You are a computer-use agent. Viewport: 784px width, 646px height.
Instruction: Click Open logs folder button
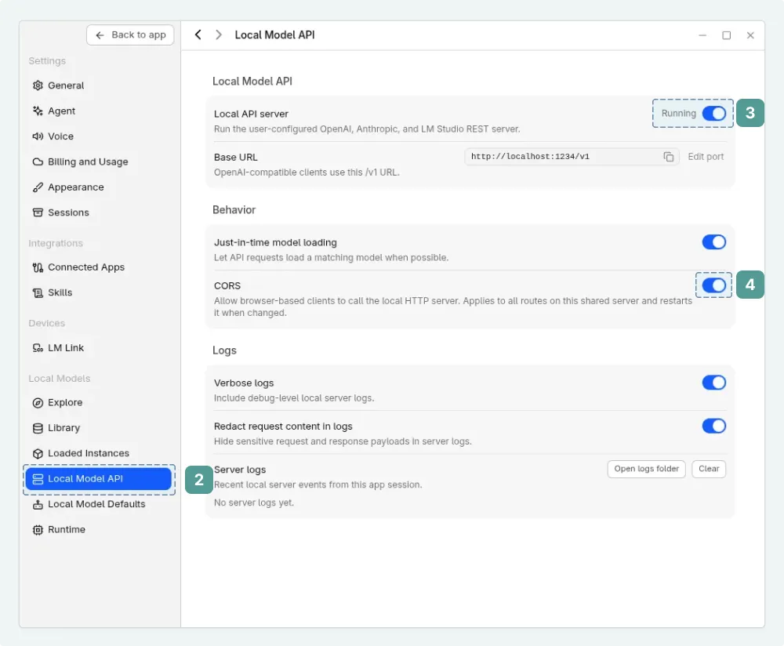click(x=647, y=469)
